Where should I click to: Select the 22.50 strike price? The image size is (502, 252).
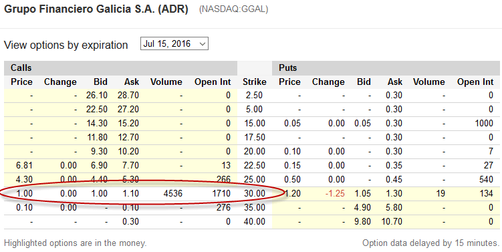[x=254, y=166]
